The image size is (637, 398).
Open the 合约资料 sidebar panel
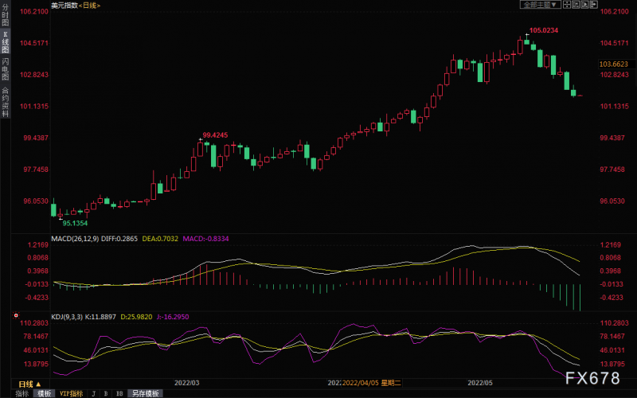6,102
